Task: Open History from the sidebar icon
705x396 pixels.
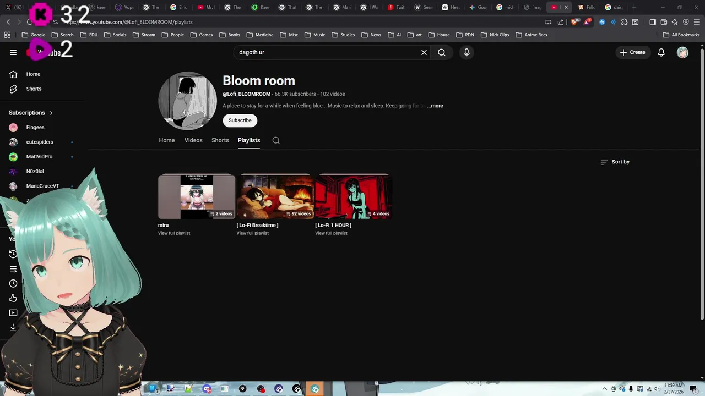Action: 13,254
